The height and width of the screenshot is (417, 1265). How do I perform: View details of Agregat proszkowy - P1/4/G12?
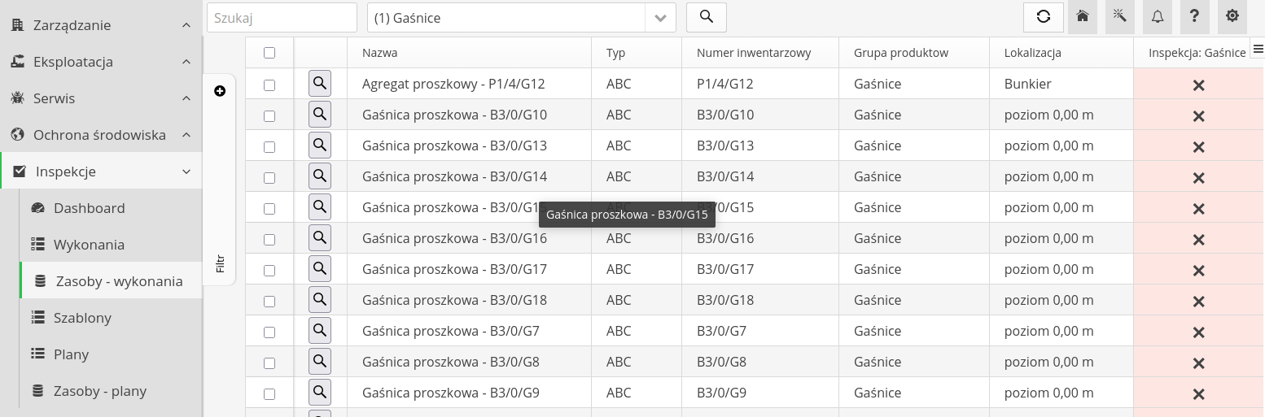(320, 84)
